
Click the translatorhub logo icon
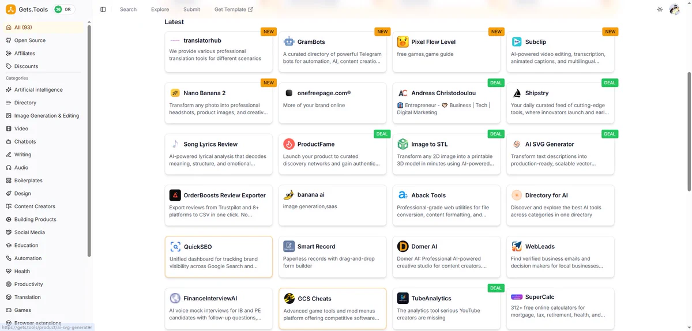pyautogui.click(x=175, y=41)
